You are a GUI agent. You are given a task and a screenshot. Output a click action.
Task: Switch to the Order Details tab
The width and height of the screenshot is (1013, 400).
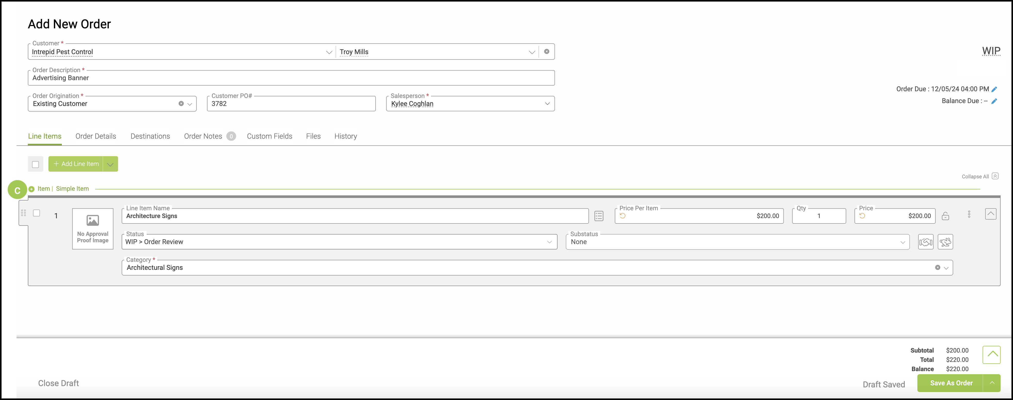96,137
